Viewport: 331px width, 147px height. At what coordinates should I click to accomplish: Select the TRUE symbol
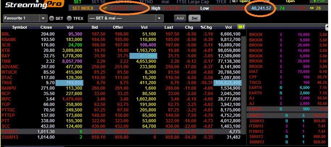pos(7,83)
